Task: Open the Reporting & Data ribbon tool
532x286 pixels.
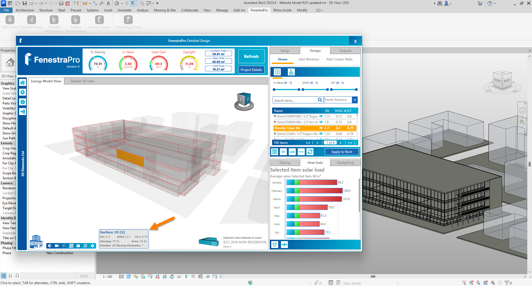Action: [128, 22]
